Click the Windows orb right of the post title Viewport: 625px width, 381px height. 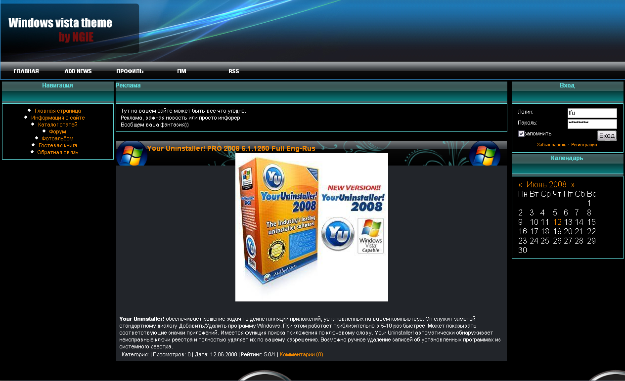pyautogui.click(x=485, y=154)
